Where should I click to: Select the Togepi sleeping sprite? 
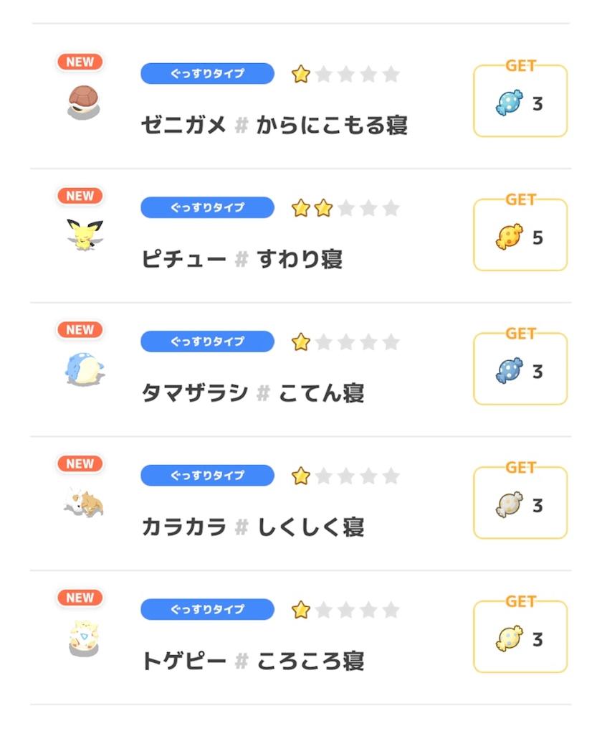[83, 637]
